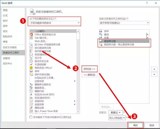The width and height of the screenshot is (160, 129).
Task: Open the 信任中心 category
Action: coord(13,63)
